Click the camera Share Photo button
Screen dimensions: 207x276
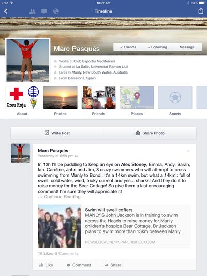point(150,133)
